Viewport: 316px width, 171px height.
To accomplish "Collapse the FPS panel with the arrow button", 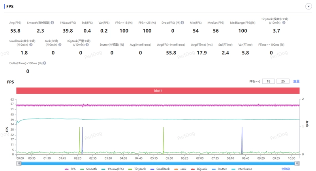I will (x=308, y=7).
